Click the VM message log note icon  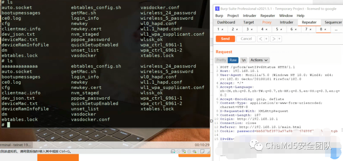[x=203, y=151]
